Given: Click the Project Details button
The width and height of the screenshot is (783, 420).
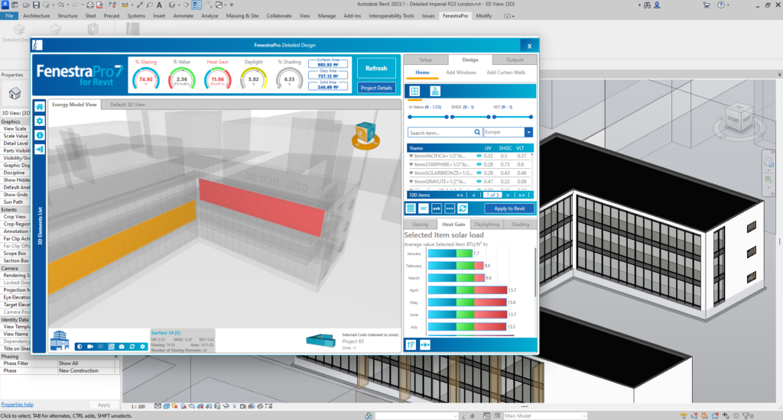Looking at the screenshot, I should coord(376,88).
